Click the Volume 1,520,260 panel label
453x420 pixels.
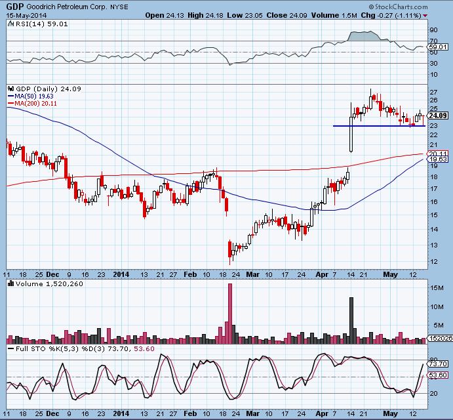tap(49, 283)
